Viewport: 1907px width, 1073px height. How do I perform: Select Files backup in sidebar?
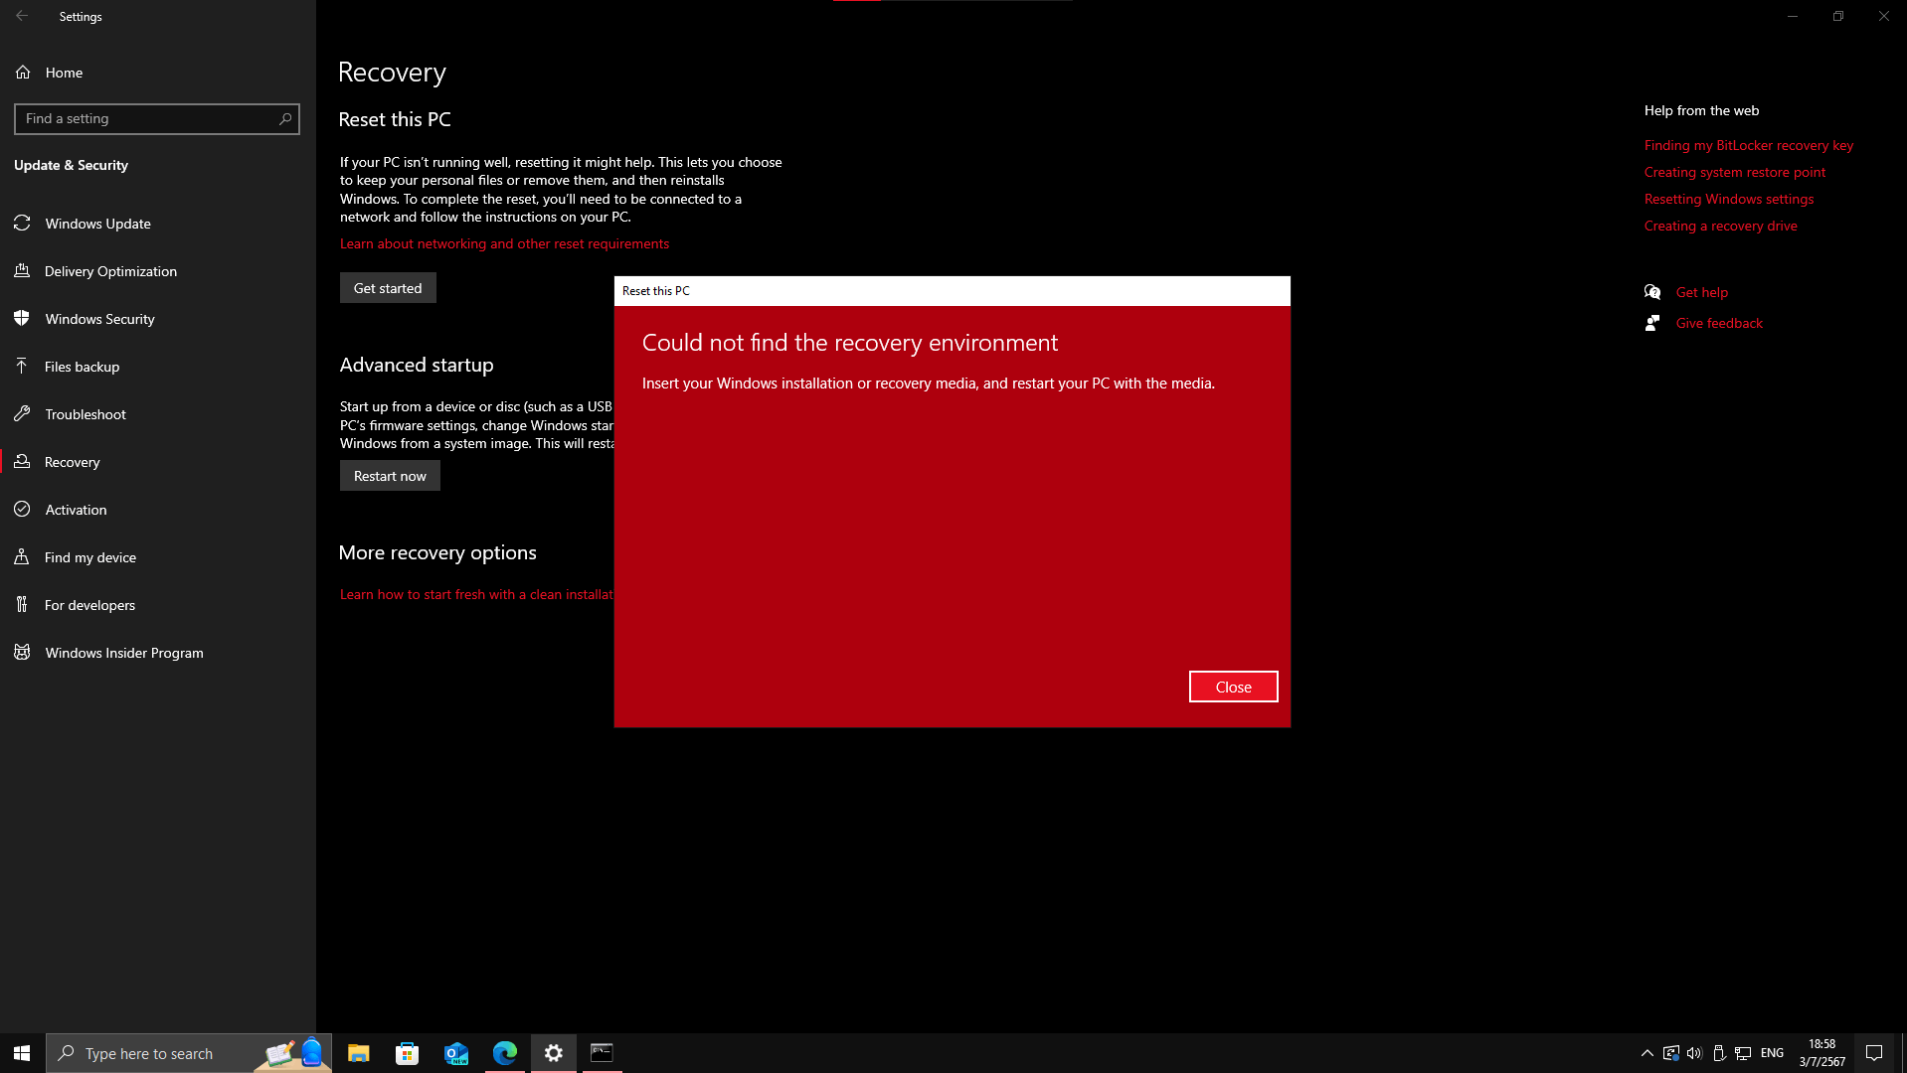pos(158,367)
